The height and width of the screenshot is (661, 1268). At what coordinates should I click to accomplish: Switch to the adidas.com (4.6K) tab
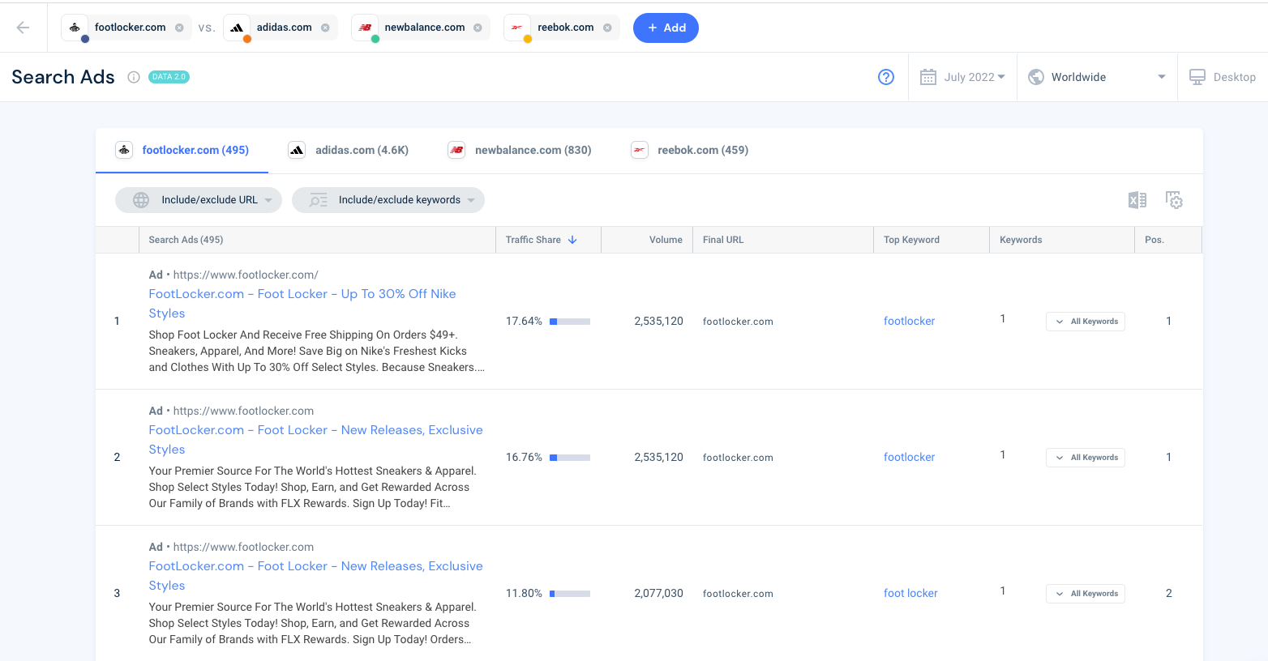pyautogui.click(x=349, y=150)
